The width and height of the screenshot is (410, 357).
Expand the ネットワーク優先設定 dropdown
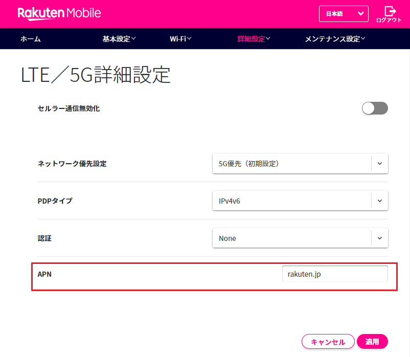tap(300, 164)
